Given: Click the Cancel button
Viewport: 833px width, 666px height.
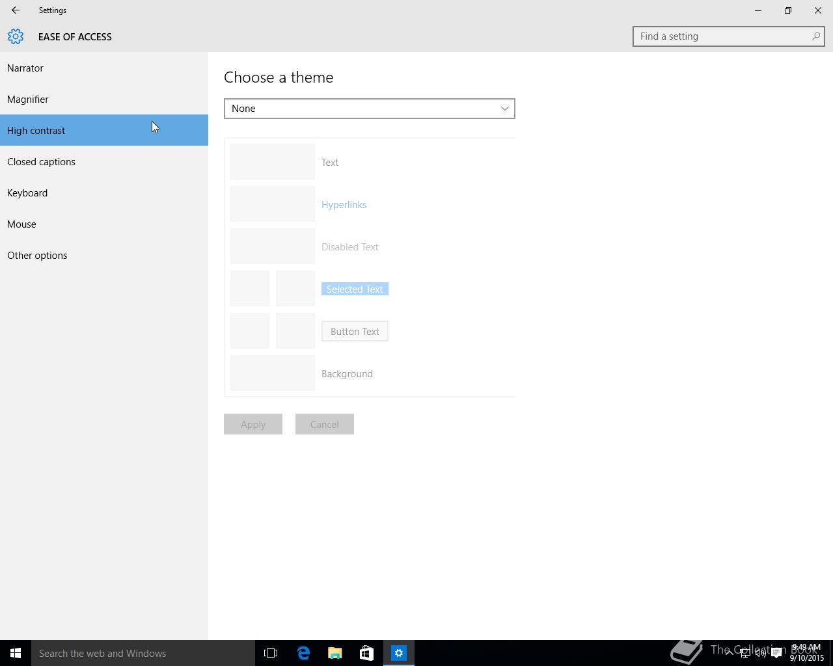Looking at the screenshot, I should (x=325, y=424).
